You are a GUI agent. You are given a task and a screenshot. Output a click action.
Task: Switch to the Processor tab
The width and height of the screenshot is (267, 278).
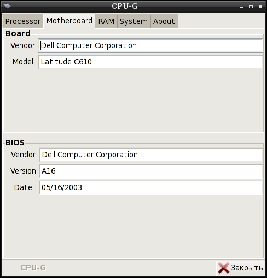[x=23, y=21]
